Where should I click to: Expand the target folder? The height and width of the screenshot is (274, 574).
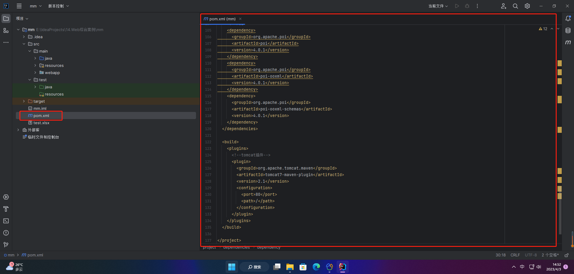[x=24, y=101]
